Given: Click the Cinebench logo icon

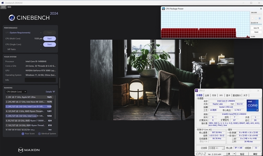Looking at the screenshot, I should pos(12,18).
